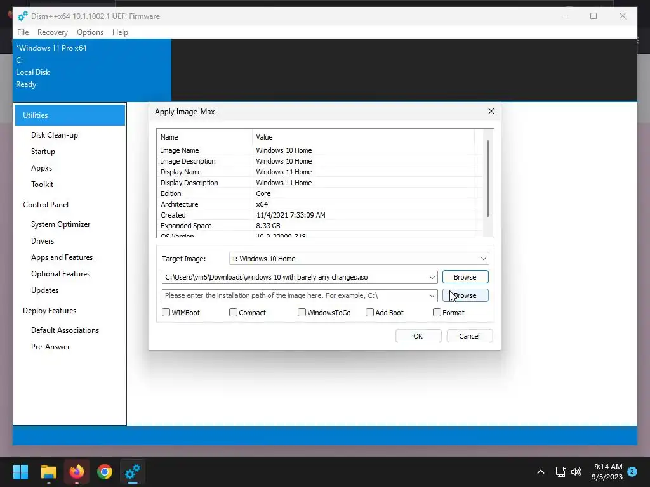Open Apps and Features in sidebar
Image resolution: width=650 pixels, height=487 pixels.
pos(62,257)
